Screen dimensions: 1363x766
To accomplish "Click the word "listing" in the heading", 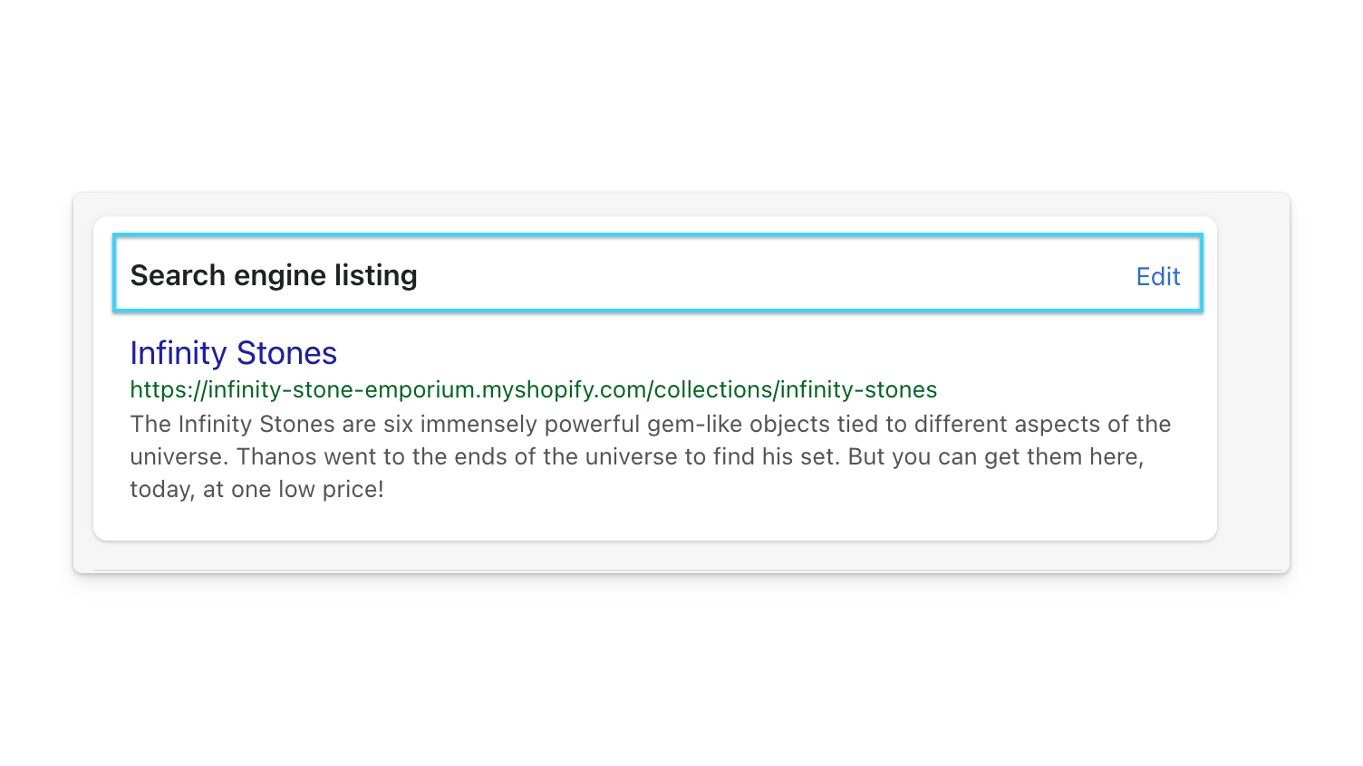I will pyautogui.click(x=375, y=275).
